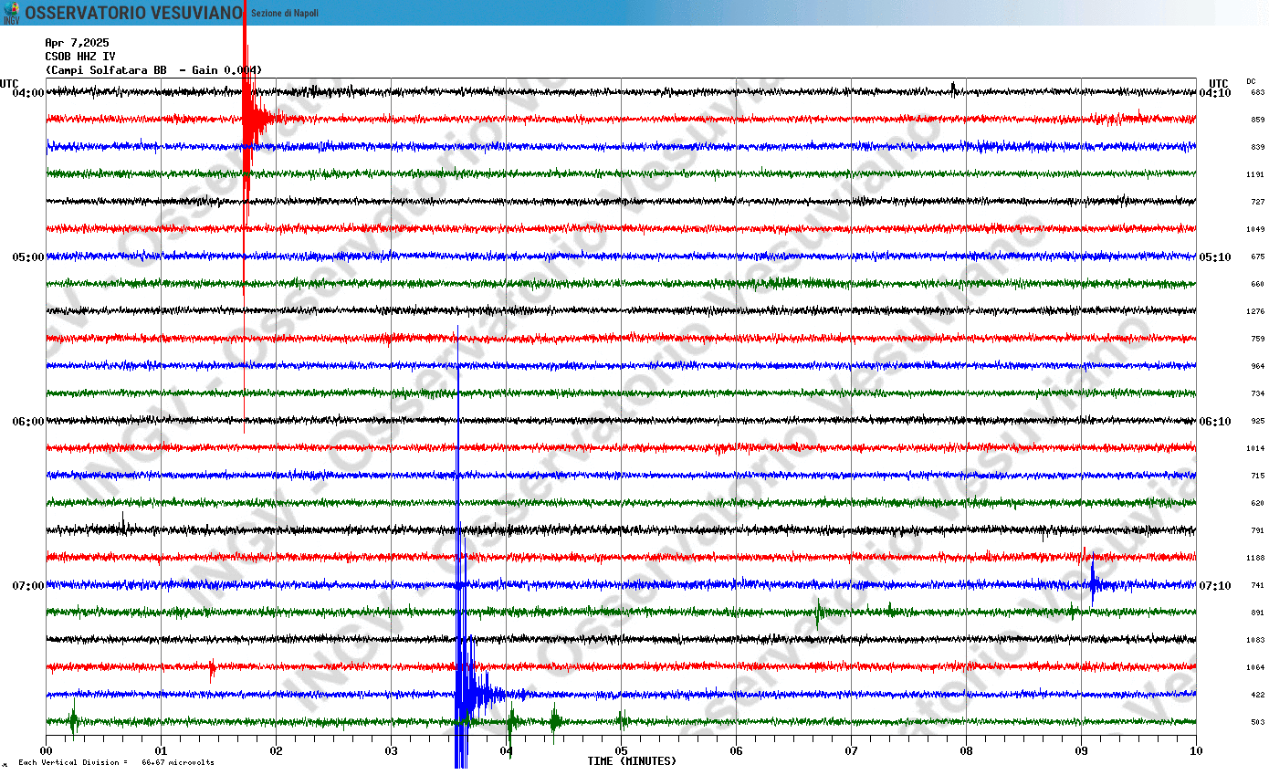Screen dimensions: 1269x775
Task: Click the right-side '06:10' time label
Action: pos(1215,421)
